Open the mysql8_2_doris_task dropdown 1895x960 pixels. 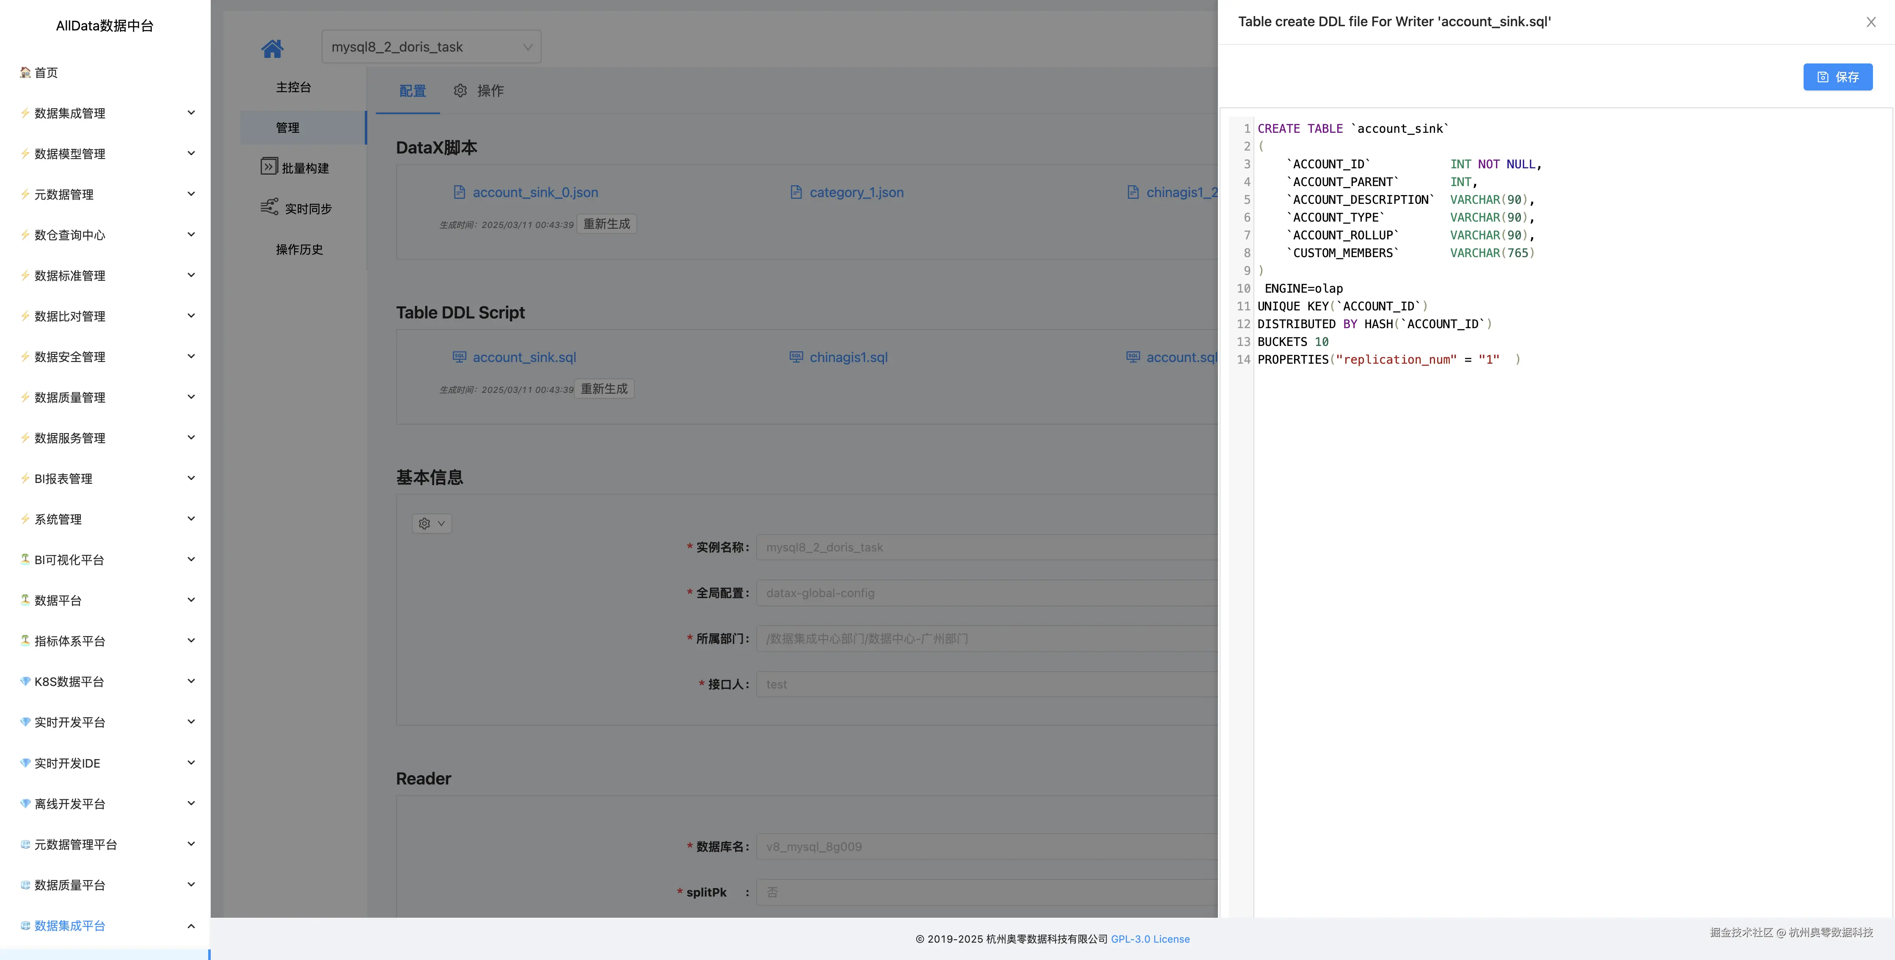click(x=431, y=47)
